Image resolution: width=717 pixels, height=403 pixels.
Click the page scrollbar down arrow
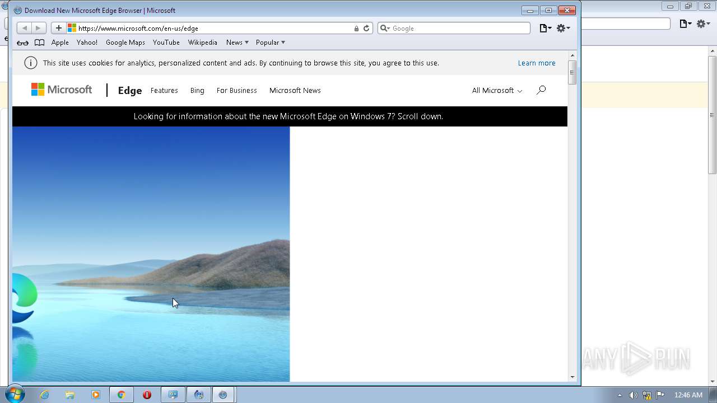point(572,377)
